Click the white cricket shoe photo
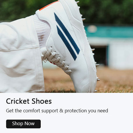 coord(66,46)
